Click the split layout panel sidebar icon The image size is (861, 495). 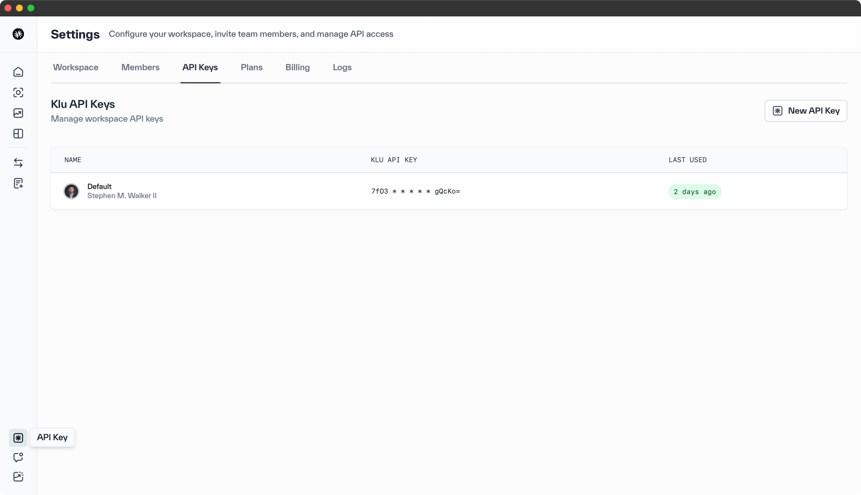coord(18,134)
